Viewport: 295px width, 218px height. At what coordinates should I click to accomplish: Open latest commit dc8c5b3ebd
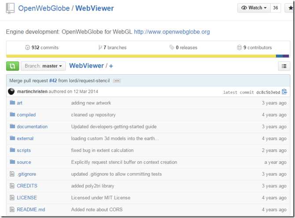pyautogui.click(x=268, y=92)
